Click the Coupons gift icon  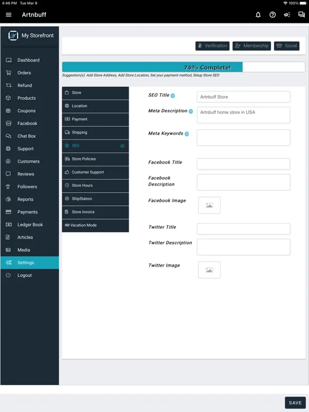(x=9, y=111)
